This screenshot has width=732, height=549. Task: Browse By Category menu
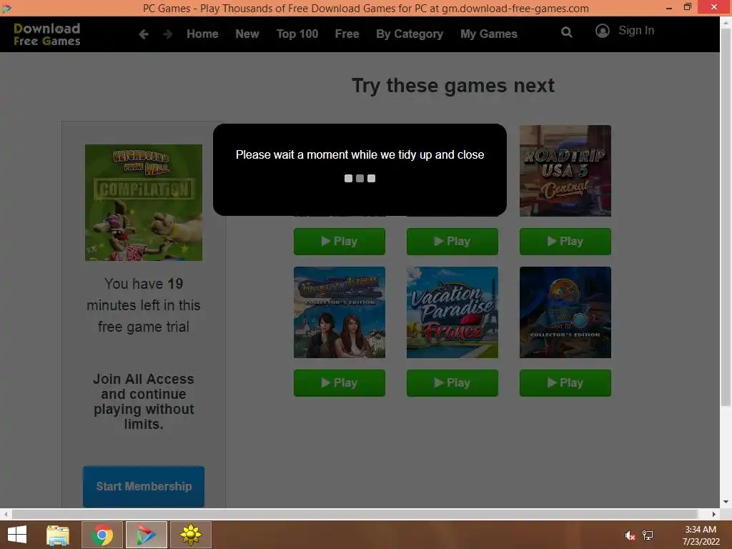click(x=410, y=34)
